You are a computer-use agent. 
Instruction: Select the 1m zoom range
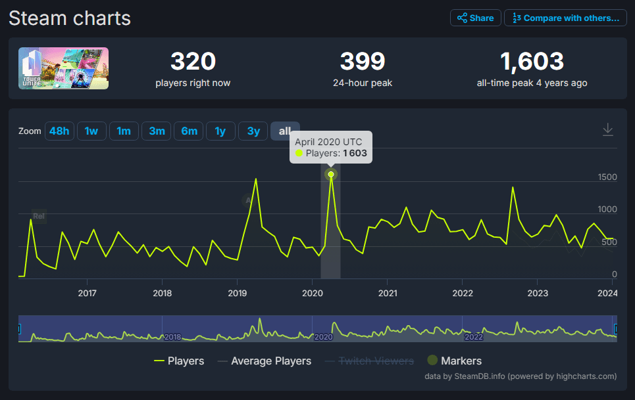click(124, 131)
